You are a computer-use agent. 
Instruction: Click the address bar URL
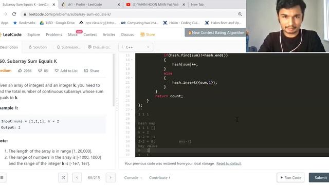[x=70, y=14]
